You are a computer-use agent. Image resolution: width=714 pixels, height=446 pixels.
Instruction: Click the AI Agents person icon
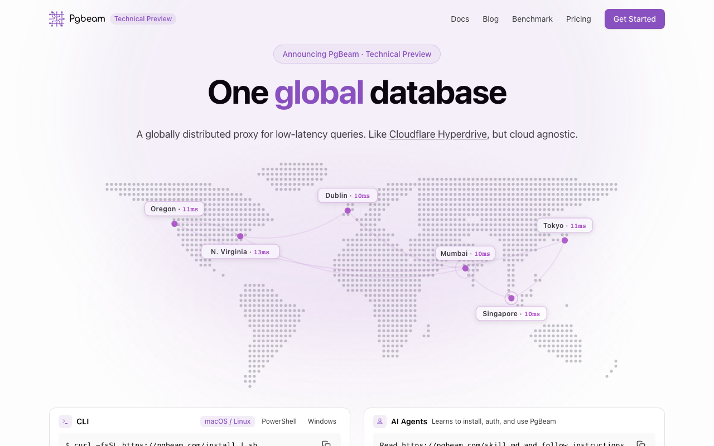click(380, 421)
